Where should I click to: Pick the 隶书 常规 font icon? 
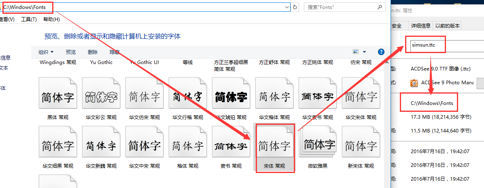(231, 141)
